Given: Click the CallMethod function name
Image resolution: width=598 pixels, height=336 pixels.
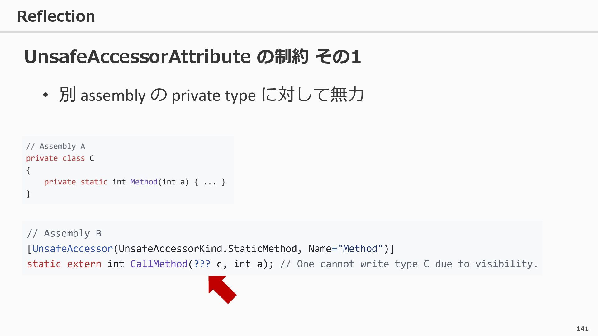Looking at the screenshot, I should click(159, 264).
